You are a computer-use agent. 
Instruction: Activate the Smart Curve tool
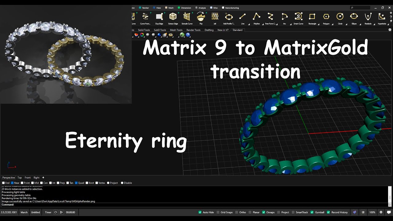pos(298,17)
